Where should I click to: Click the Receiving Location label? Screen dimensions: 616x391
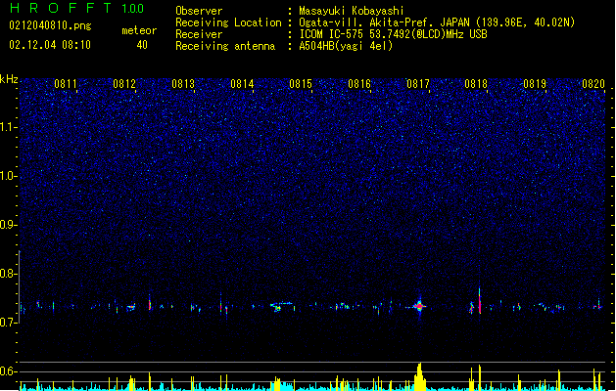click(228, 22)
